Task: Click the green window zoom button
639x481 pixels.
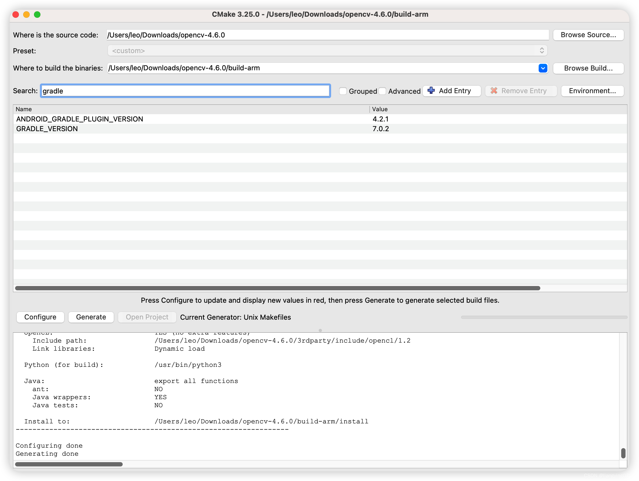Action: point(37,15)
